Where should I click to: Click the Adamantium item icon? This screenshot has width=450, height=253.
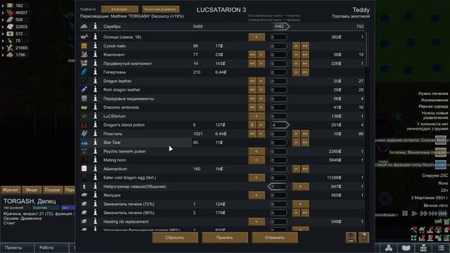click(84, 169)
